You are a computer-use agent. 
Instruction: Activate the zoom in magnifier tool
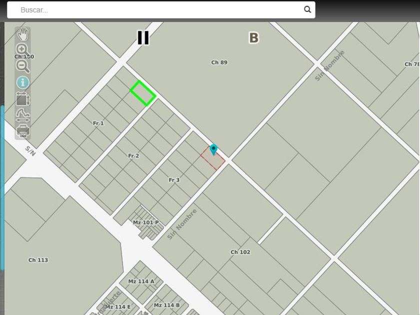(22, 50)
